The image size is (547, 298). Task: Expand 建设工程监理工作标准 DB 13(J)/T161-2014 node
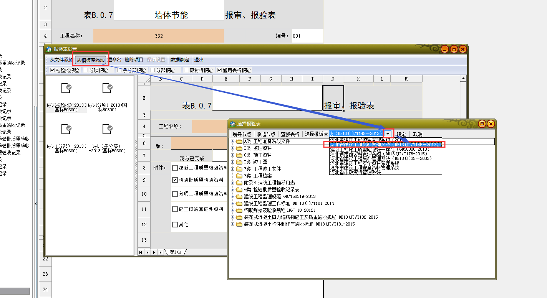233,204
